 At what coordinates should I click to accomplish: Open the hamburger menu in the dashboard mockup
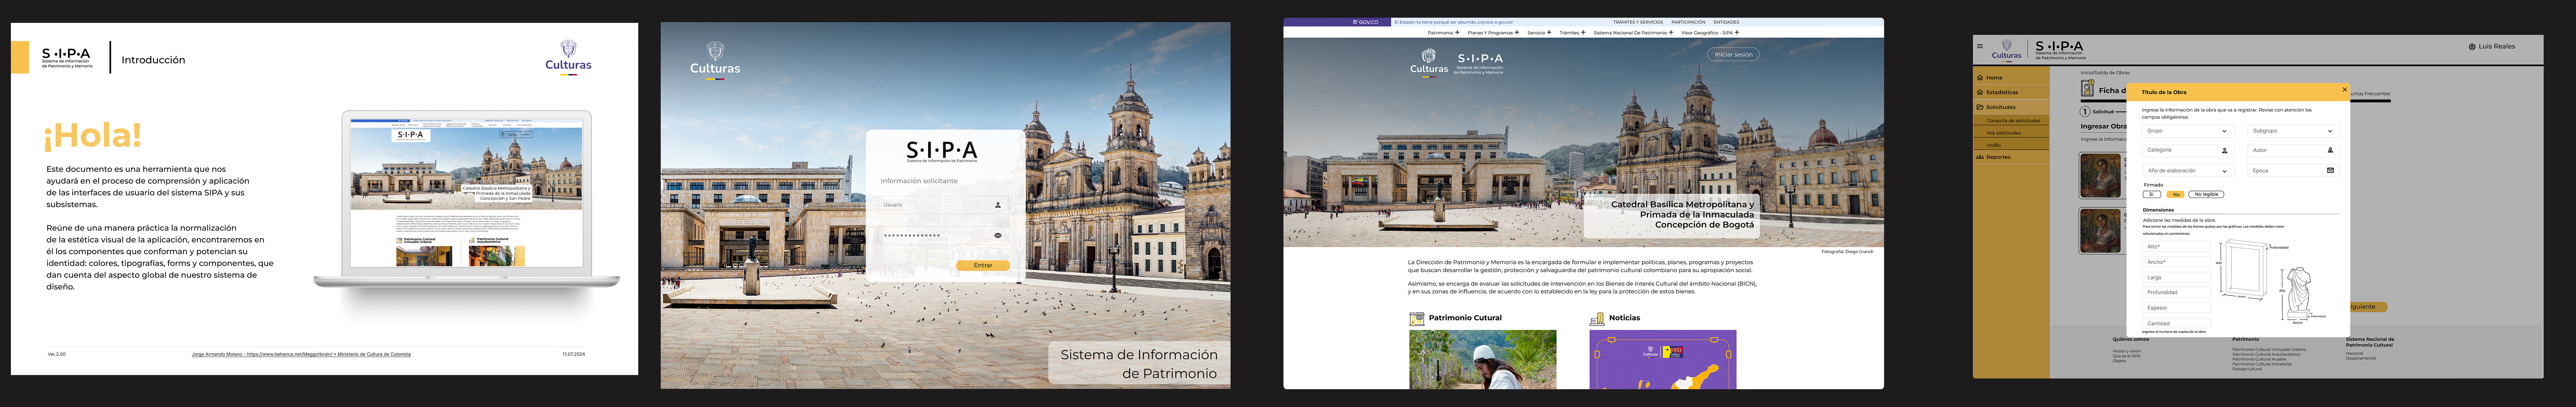[1979, 46]
